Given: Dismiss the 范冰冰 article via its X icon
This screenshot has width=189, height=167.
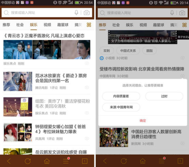Looking at the screenshot, I should click(x=87, y=87).
